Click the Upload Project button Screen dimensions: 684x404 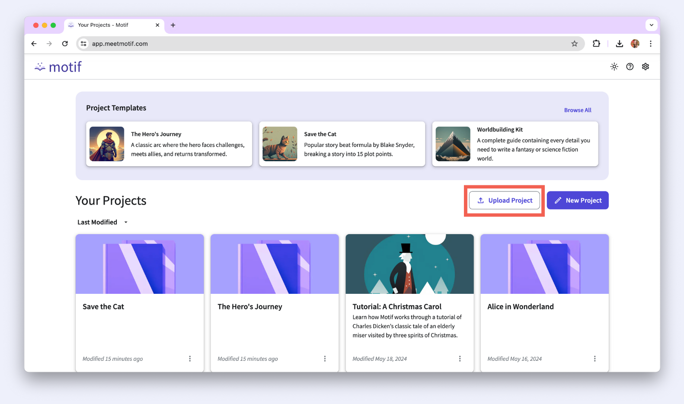(504, 200)
